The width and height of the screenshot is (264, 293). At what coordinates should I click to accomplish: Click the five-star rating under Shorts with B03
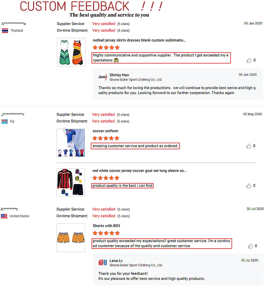pyautogui.click(x=106, y=233)
